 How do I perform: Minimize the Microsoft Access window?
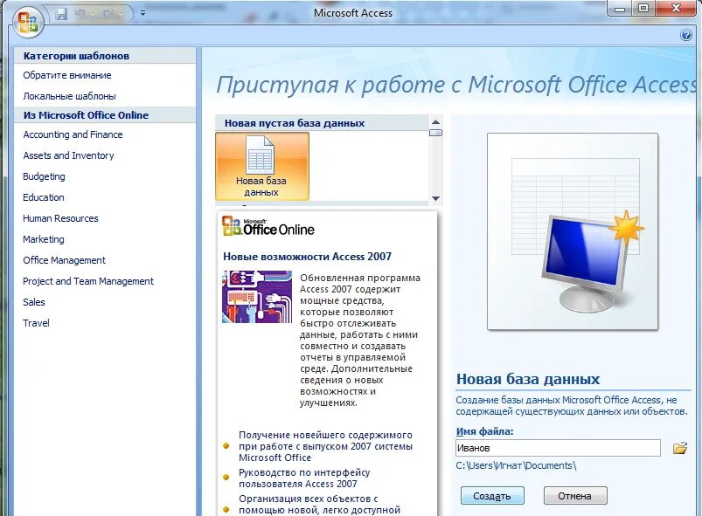point(620,9)
